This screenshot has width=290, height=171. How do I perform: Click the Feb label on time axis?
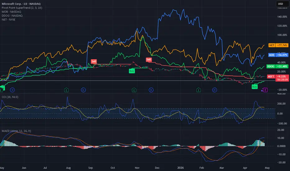202,168
